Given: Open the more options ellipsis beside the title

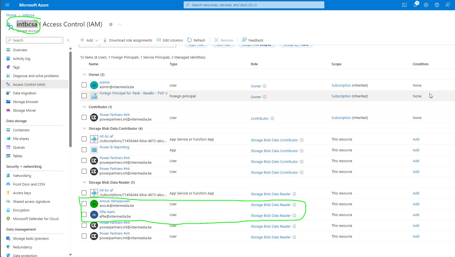Looking at the screenshot, I should point(120,24).
